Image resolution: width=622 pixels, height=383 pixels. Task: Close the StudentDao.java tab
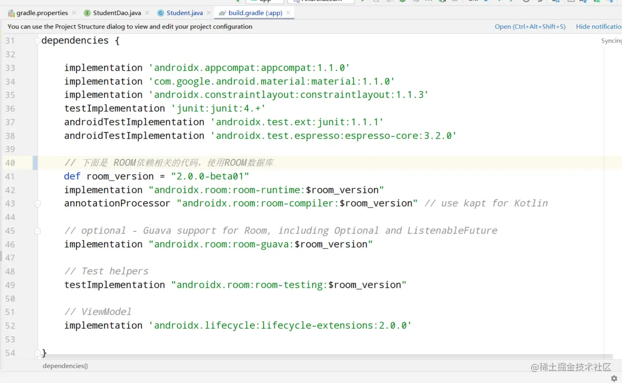pyautogui.click(x=147, y=13)
